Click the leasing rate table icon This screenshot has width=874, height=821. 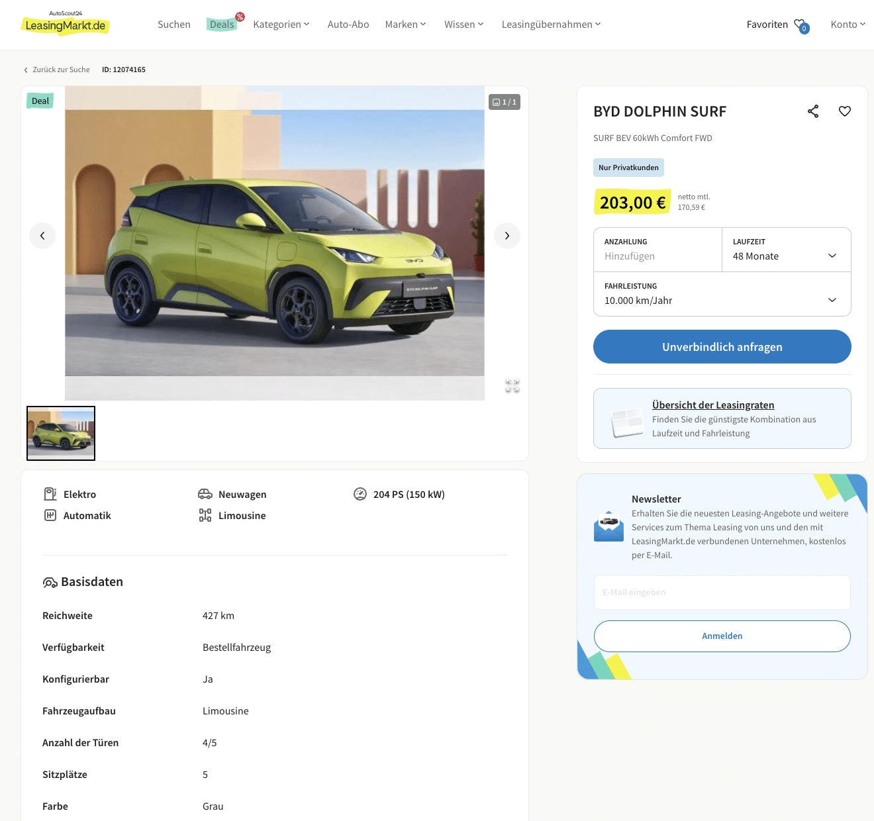coord(627,422)
